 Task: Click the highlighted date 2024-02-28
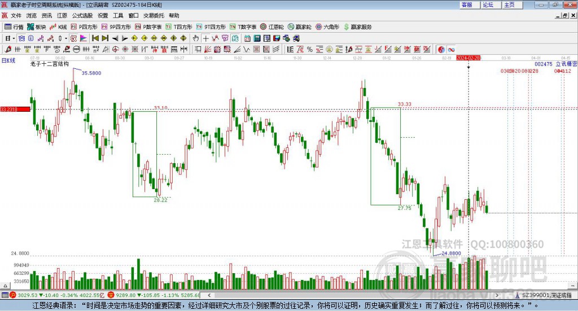point(468,58)
